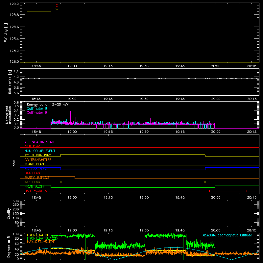This screenshot has height=263, width=263.
Task: Click the 19:45 label under modulation plot
Action: pos(180,132)
